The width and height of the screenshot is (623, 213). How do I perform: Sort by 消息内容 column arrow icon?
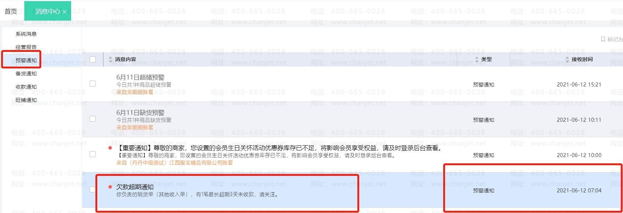(x=111, y=59)
